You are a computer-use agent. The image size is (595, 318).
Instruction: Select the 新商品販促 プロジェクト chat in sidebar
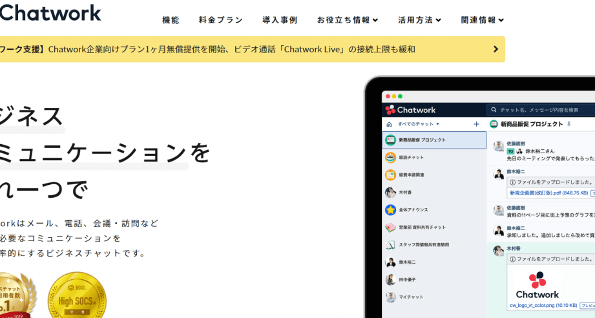[433, 140]
